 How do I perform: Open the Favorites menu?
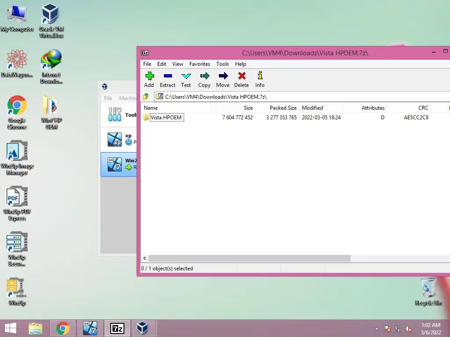click(x=200, y=64)
